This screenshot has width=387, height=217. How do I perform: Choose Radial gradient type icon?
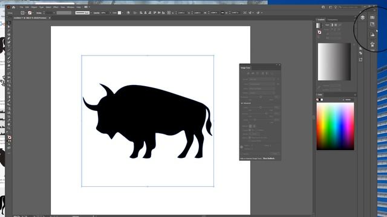point(336,25)
